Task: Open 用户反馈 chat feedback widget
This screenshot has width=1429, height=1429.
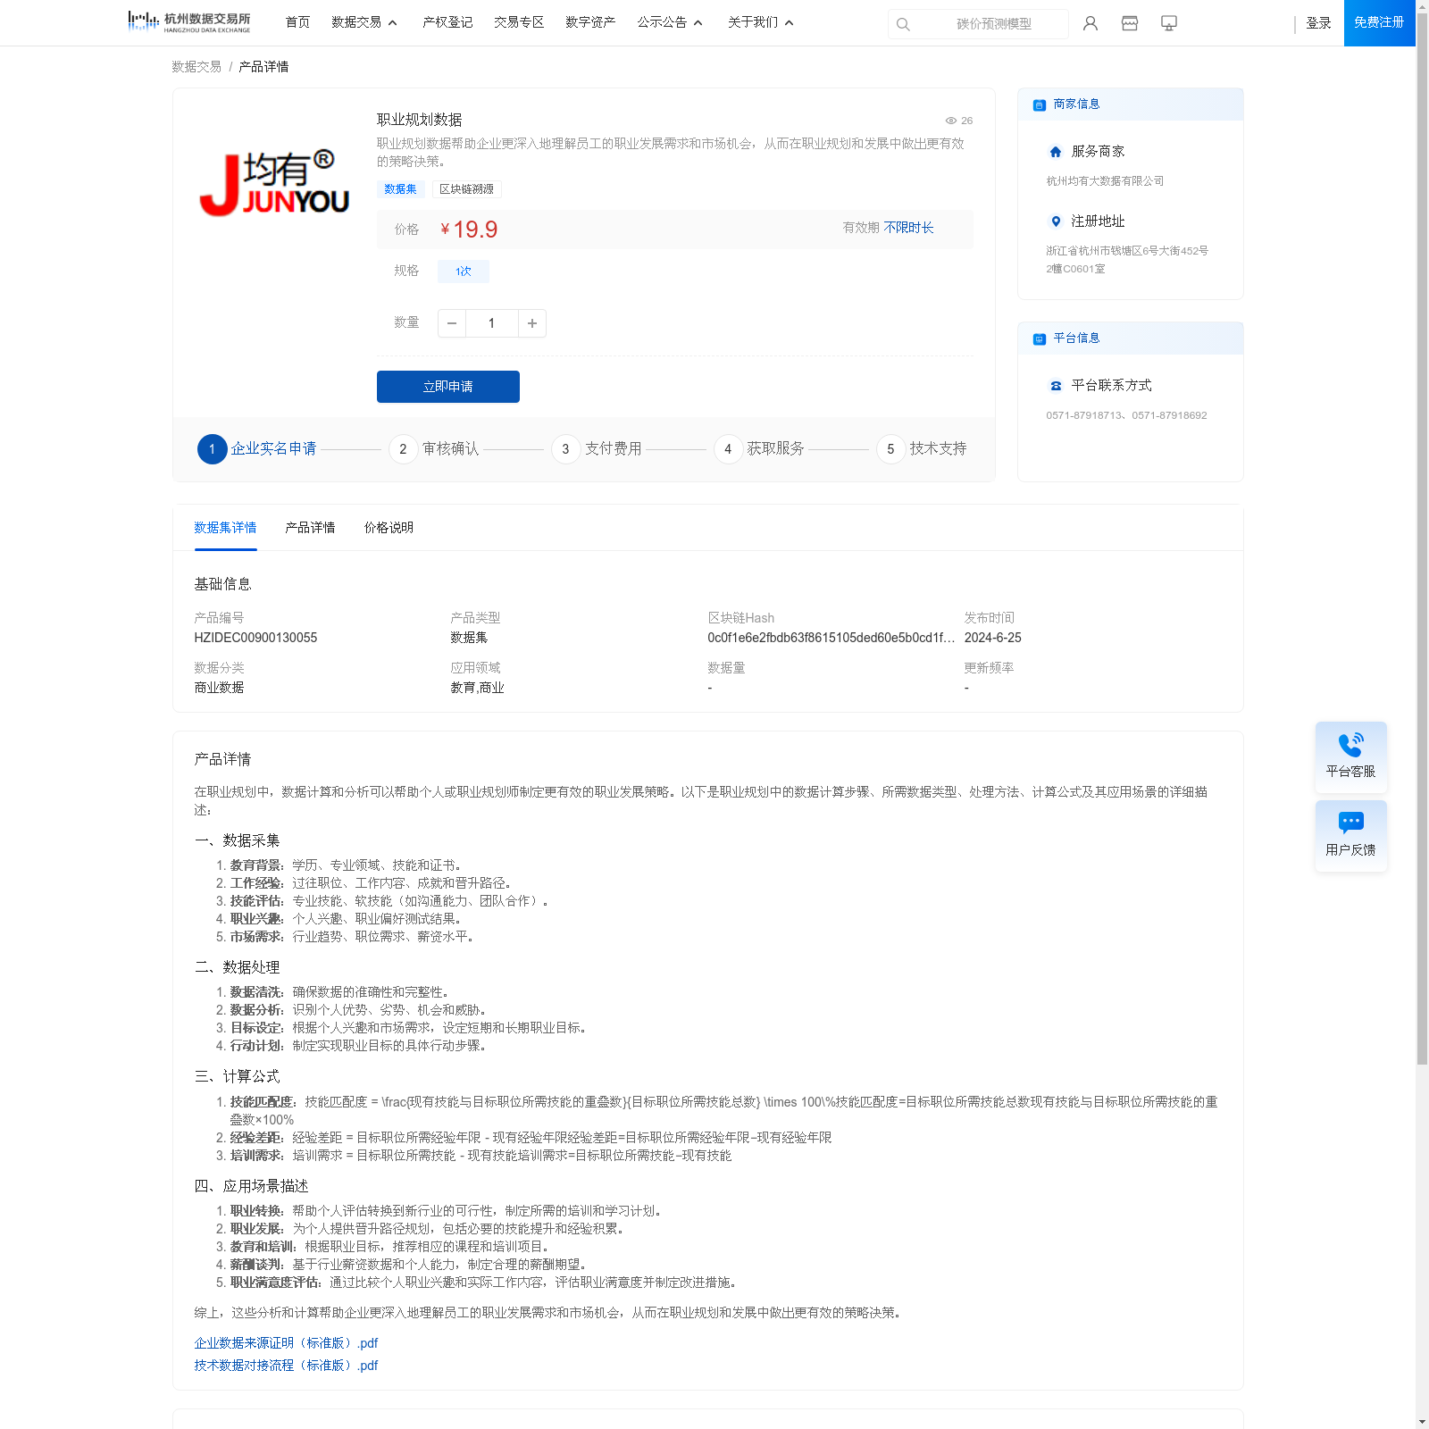Action: (1351, 836)
